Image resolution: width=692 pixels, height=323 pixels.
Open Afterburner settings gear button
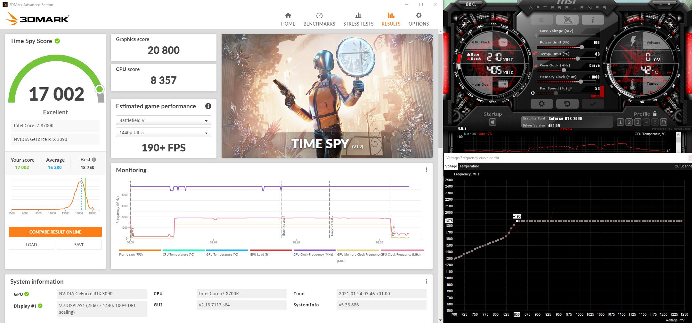541,104
